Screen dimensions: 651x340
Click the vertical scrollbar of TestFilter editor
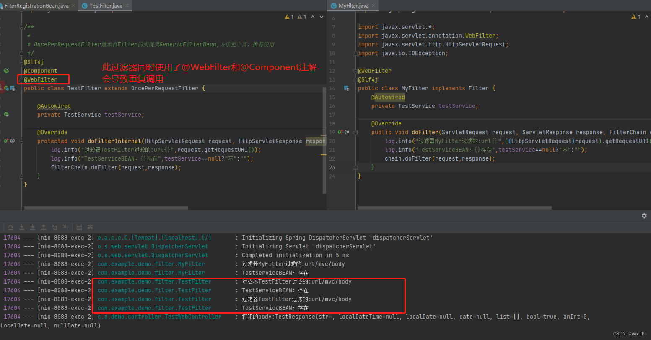[x=324, y=140]
